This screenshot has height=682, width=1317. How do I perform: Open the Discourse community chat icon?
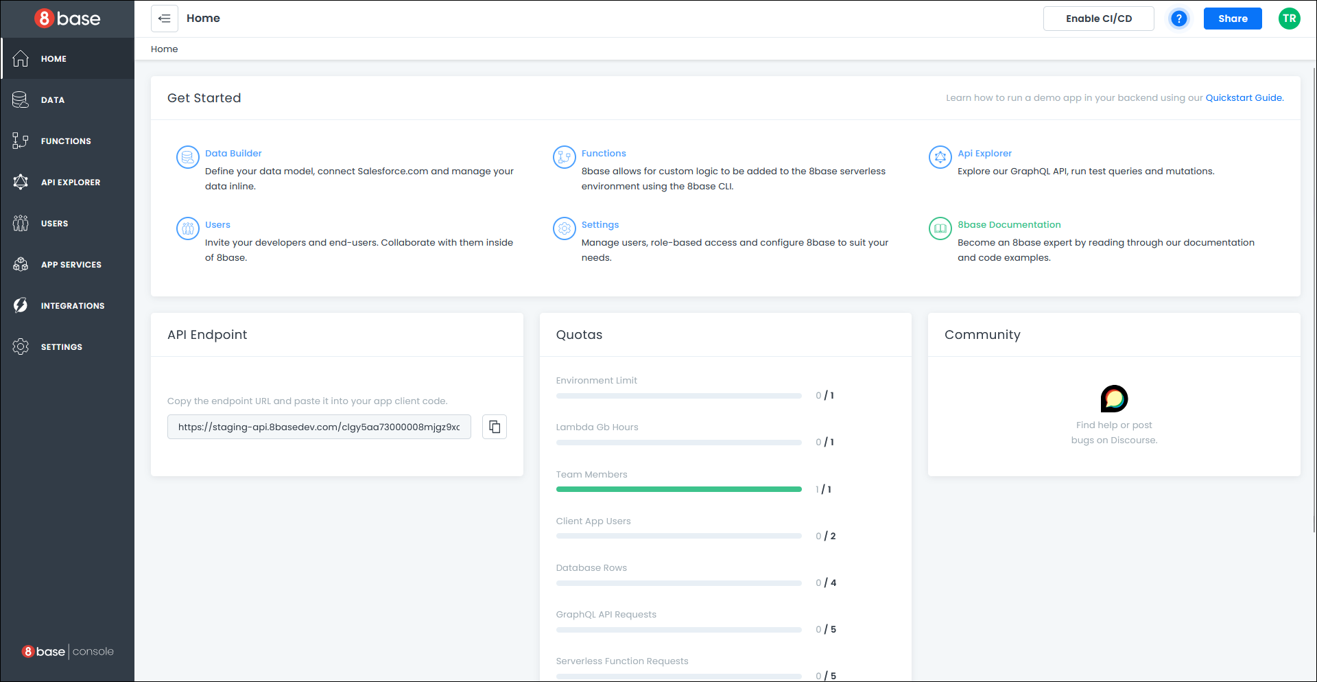tap(1114, 399)
